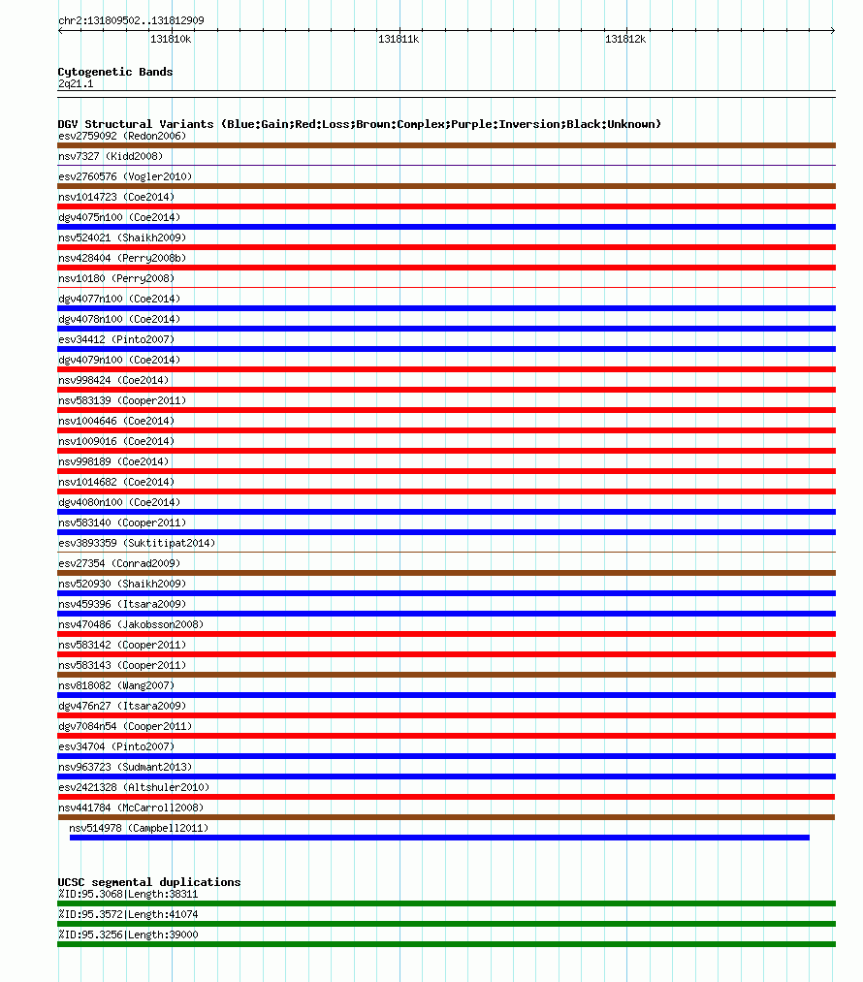Select nsv1009016 (Coe2014) label
863x982 pixels.
click(116, 441)
